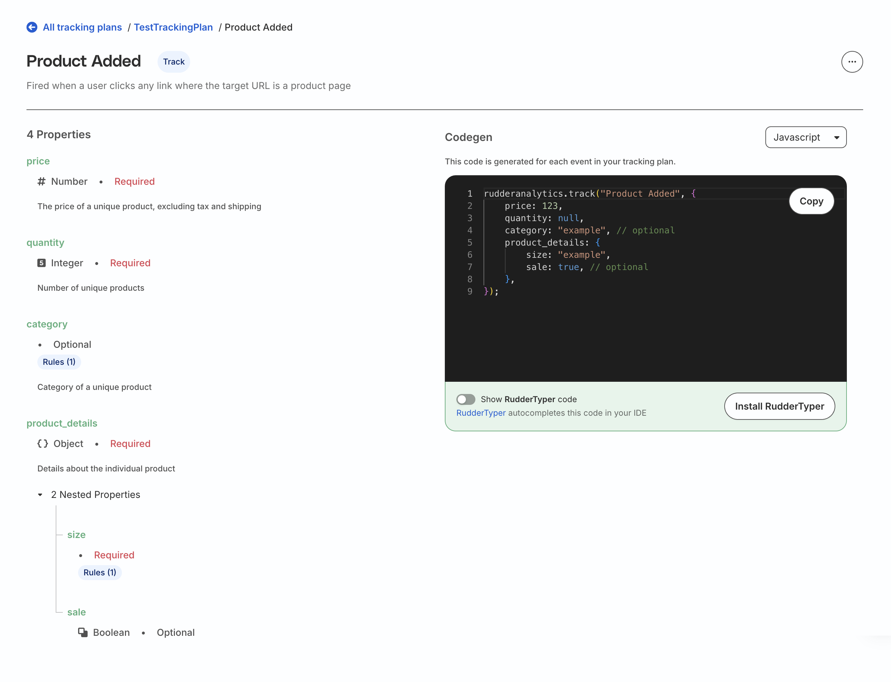Open the Javascript language dropdown

point(806,137)
